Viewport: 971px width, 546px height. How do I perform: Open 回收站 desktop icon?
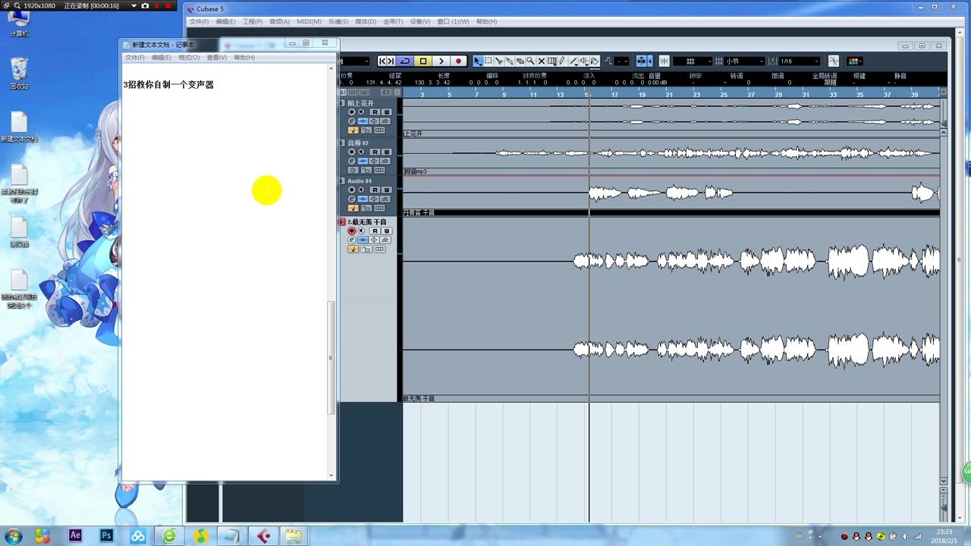(20, 74)
